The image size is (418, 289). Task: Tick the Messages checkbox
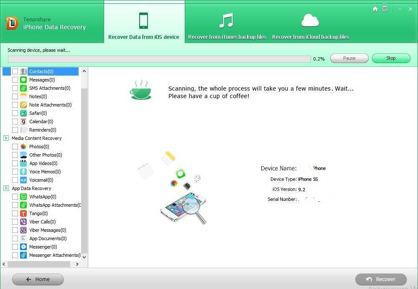coord(15,80)
